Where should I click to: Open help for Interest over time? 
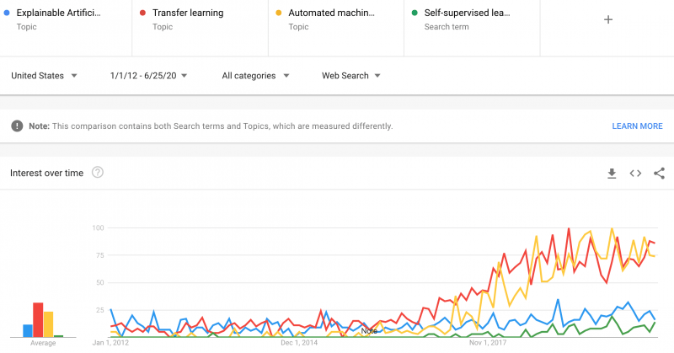[x=98, y=173]
